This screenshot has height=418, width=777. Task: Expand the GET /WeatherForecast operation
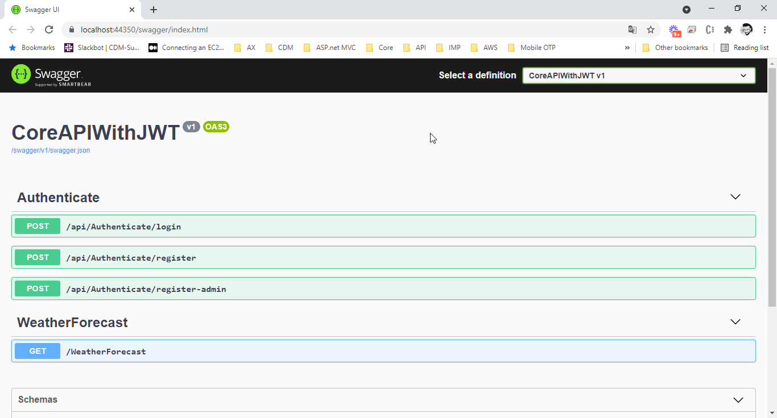tap(383, 351)
